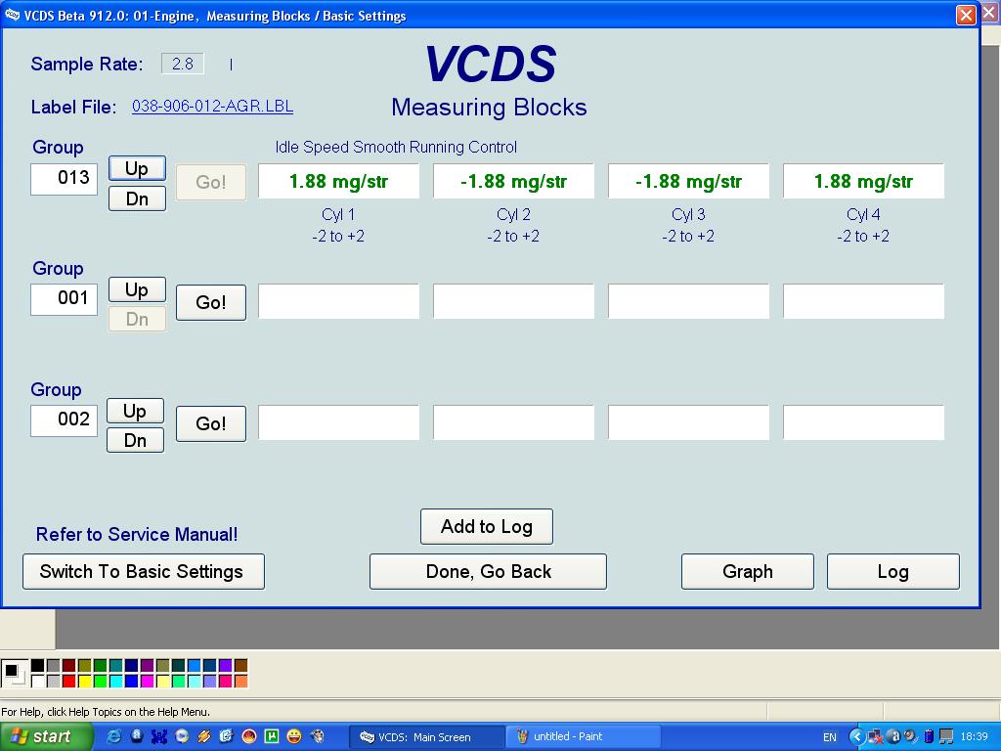Image resolution: width=1001 pixels, height=751 pixels.
Task: Select bright green color in Paint palette
Action: point(101,681)
